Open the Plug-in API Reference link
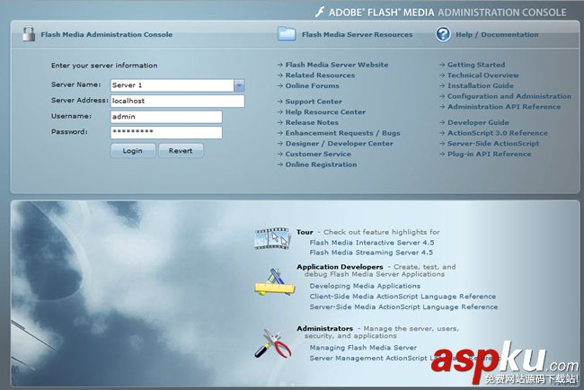Screen dimensions: 584x390 (x=489, y=154)
